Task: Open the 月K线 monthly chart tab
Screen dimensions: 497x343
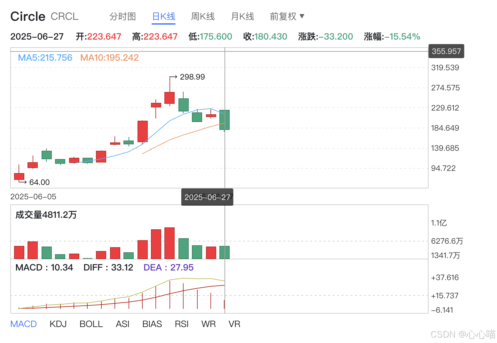Action: [x=242, y=16]
